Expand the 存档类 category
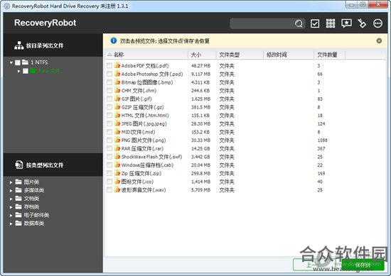 click(11, 206)
